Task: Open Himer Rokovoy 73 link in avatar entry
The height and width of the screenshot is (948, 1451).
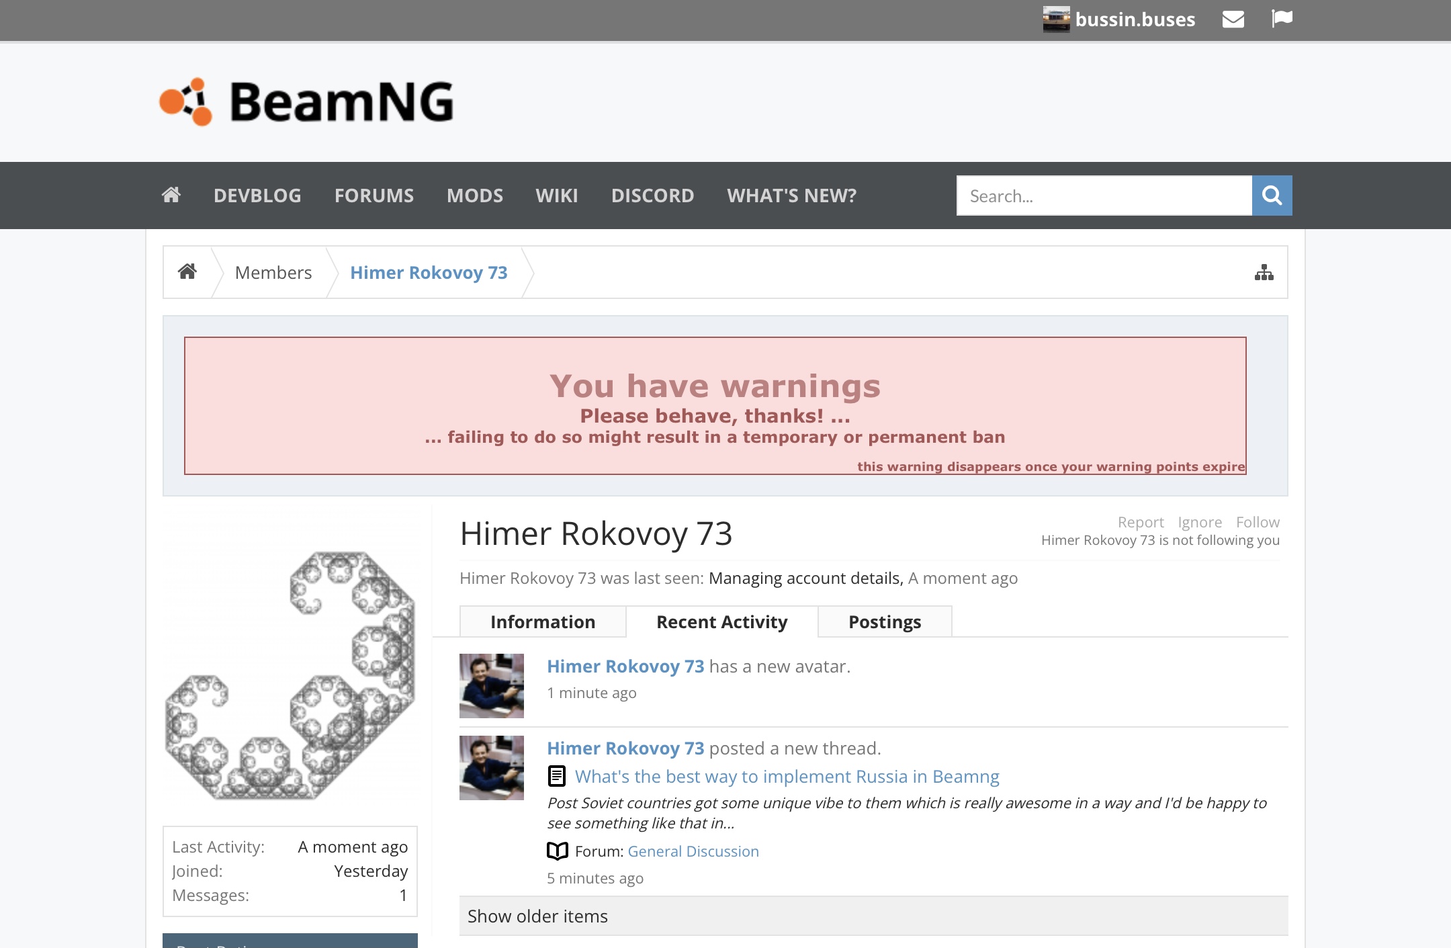Action: pos(625,666)
